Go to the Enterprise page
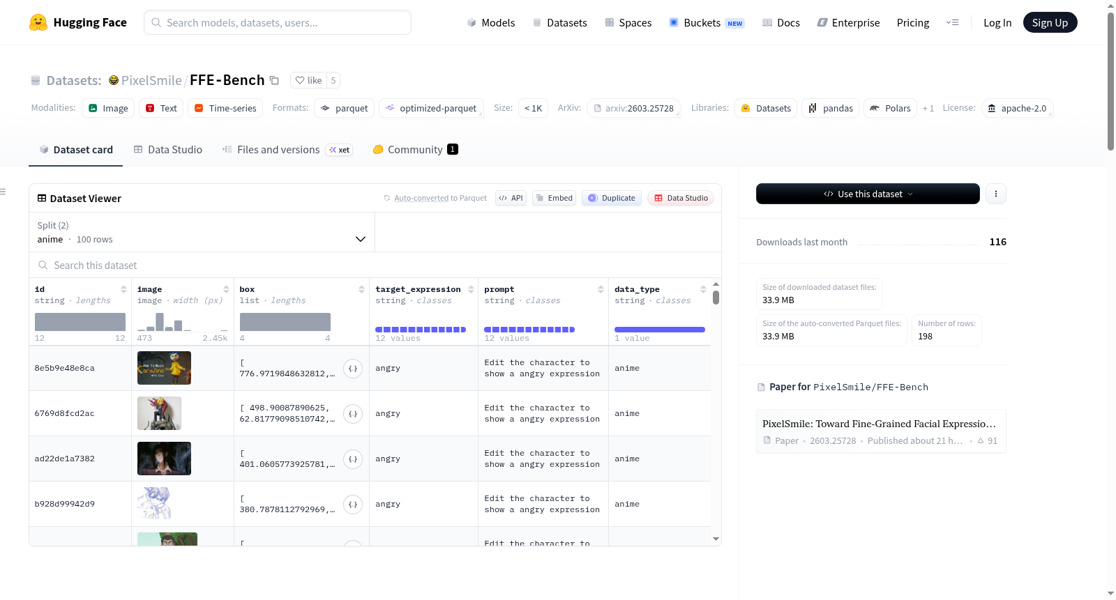Screen dimensions: 1116x600 click(x=848, y=22)
